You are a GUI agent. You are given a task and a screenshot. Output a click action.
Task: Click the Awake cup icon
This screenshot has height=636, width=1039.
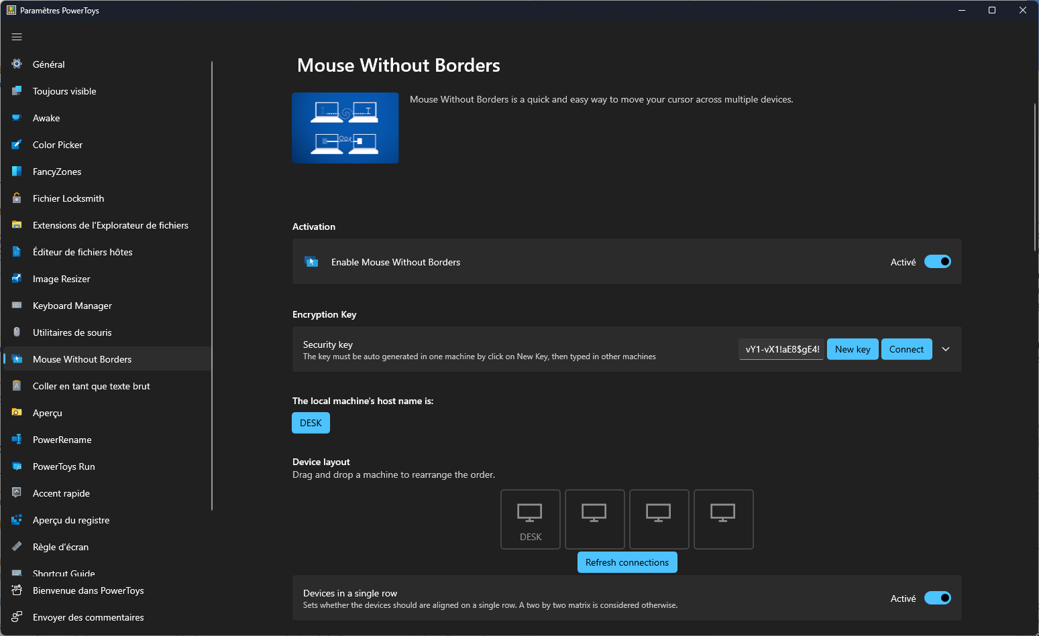coord(17,117)
